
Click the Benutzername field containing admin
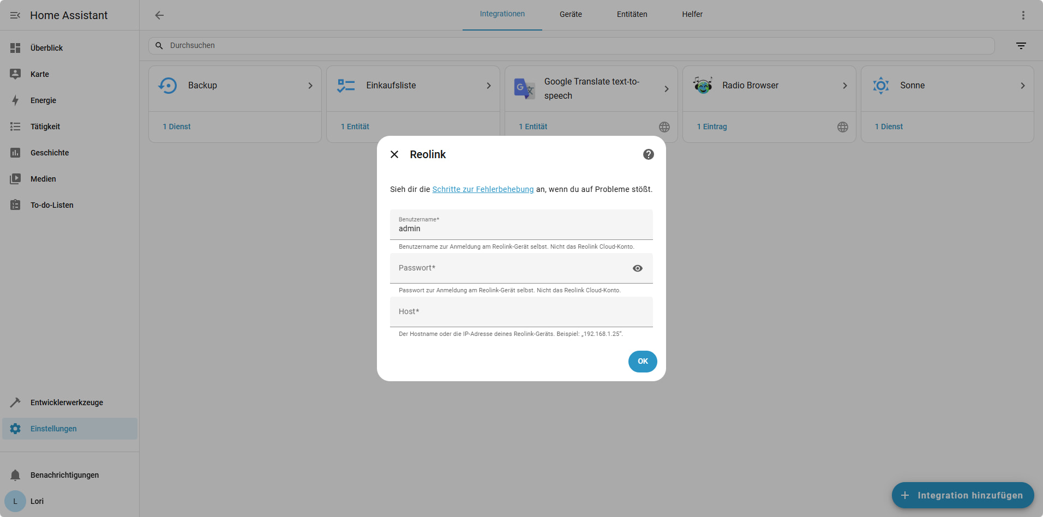(521, 225)
